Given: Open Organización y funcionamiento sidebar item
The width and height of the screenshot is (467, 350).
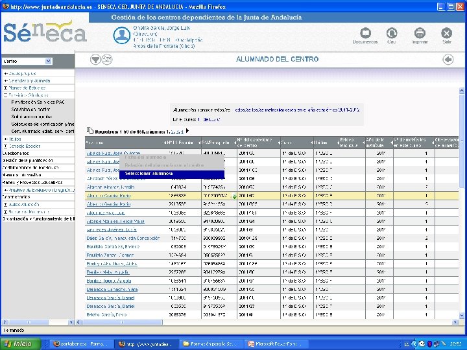Looking at the screenshot, I should 38,219.
